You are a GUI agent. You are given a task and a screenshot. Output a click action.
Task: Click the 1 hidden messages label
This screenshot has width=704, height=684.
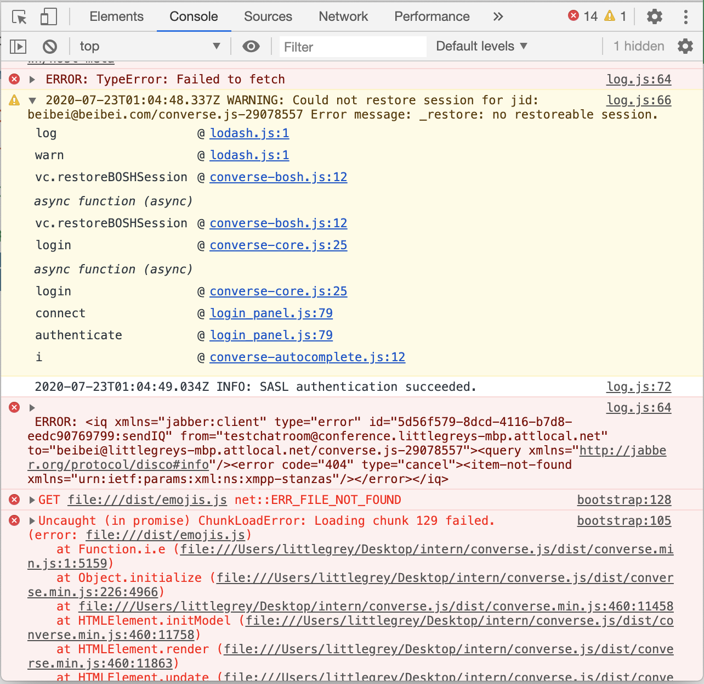click(639, 46)
